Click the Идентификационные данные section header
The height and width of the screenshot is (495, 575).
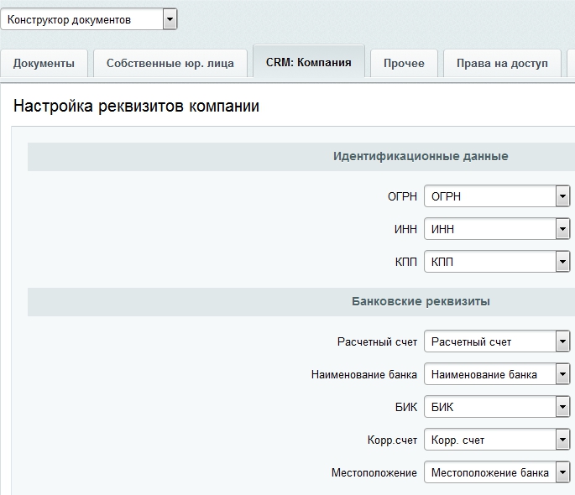[420, 156]
